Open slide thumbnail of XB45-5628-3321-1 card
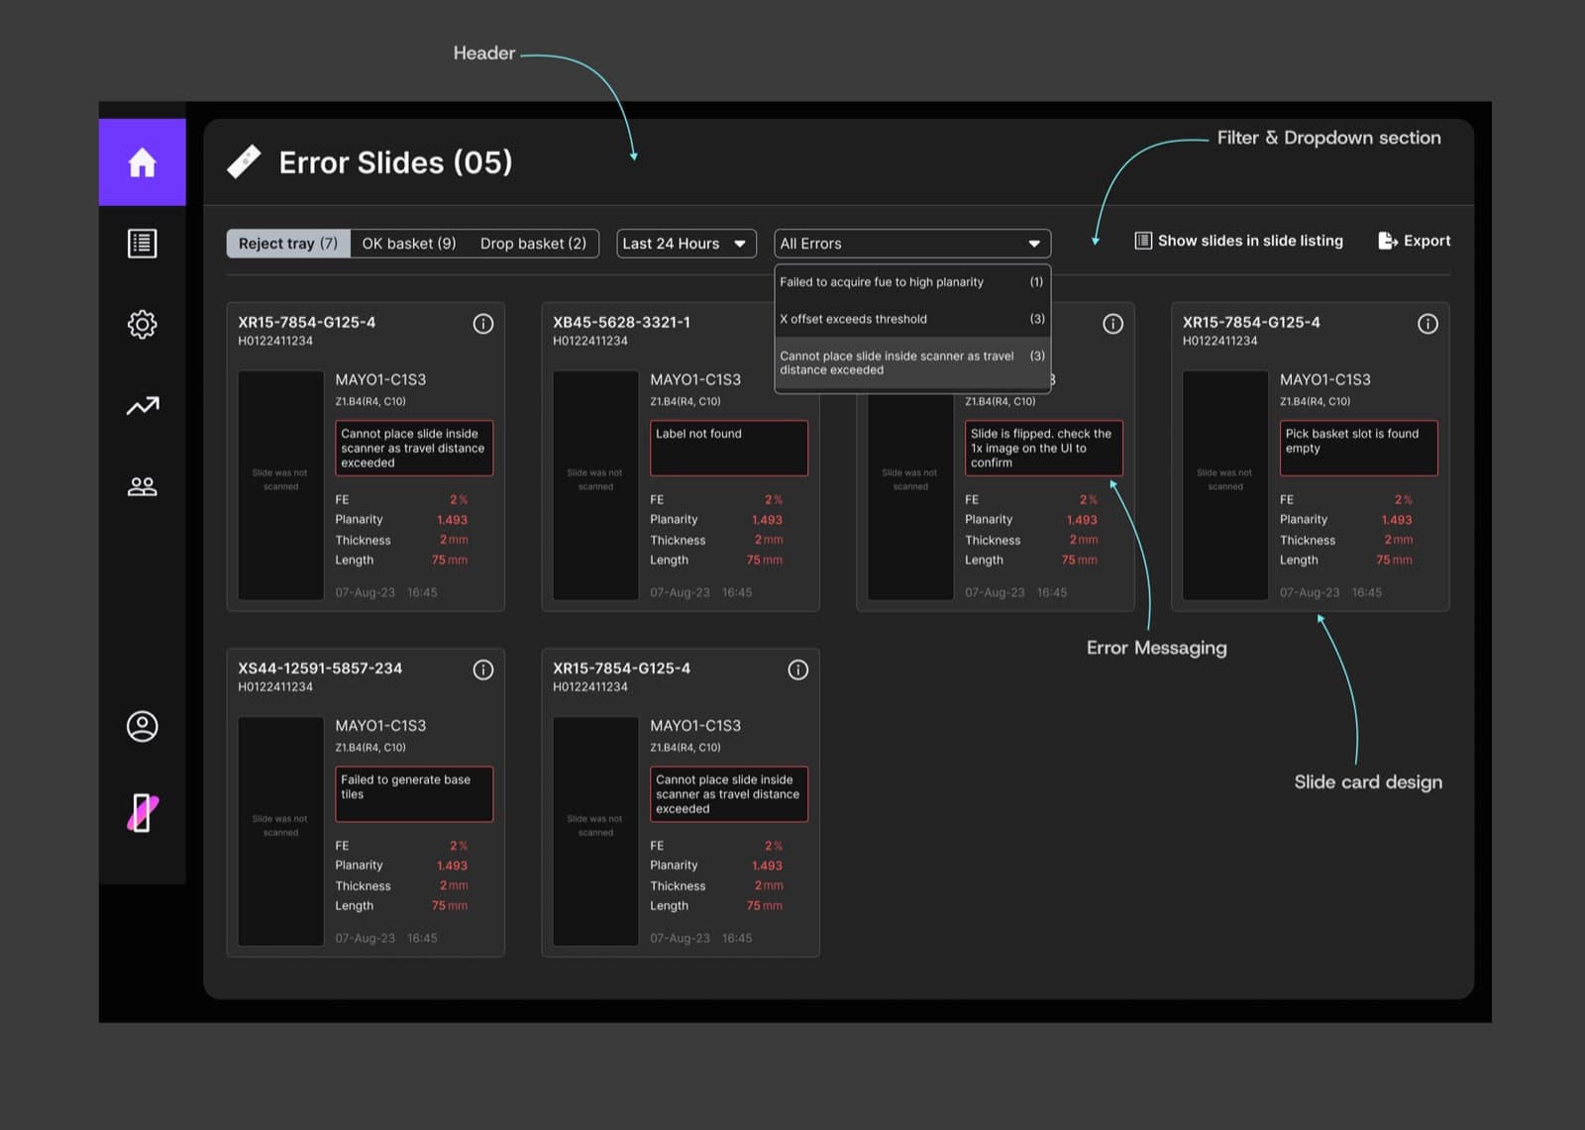Screen dimensions: 1585x1130 click(x=595, y=485)
